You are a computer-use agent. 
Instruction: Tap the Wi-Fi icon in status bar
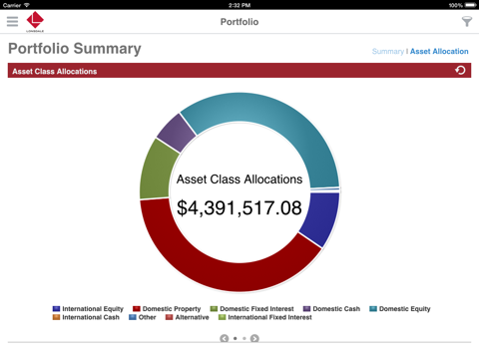[x=27, y=5]
